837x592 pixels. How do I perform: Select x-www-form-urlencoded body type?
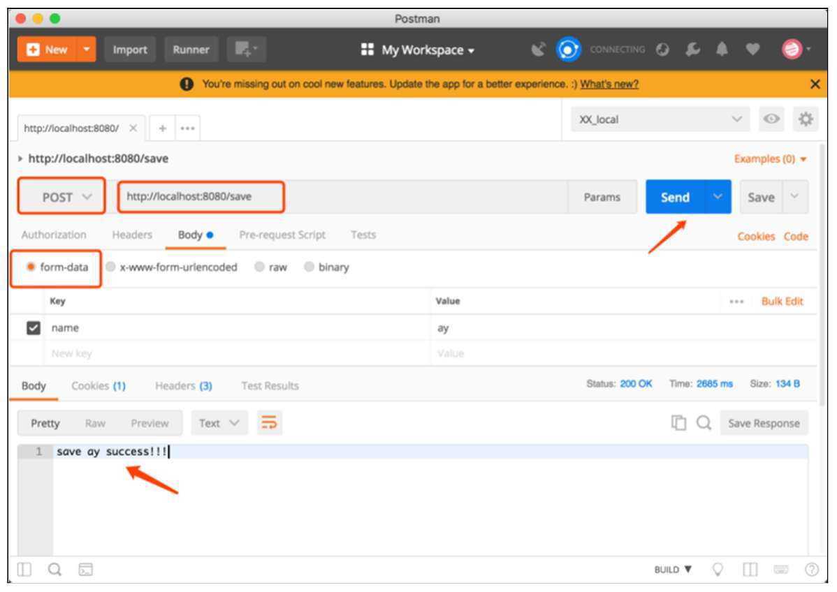(110, 267)
